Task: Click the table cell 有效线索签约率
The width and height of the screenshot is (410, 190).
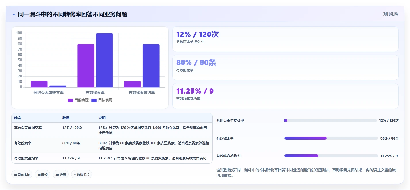Action: pyautogui.click(x=26, y=158)
